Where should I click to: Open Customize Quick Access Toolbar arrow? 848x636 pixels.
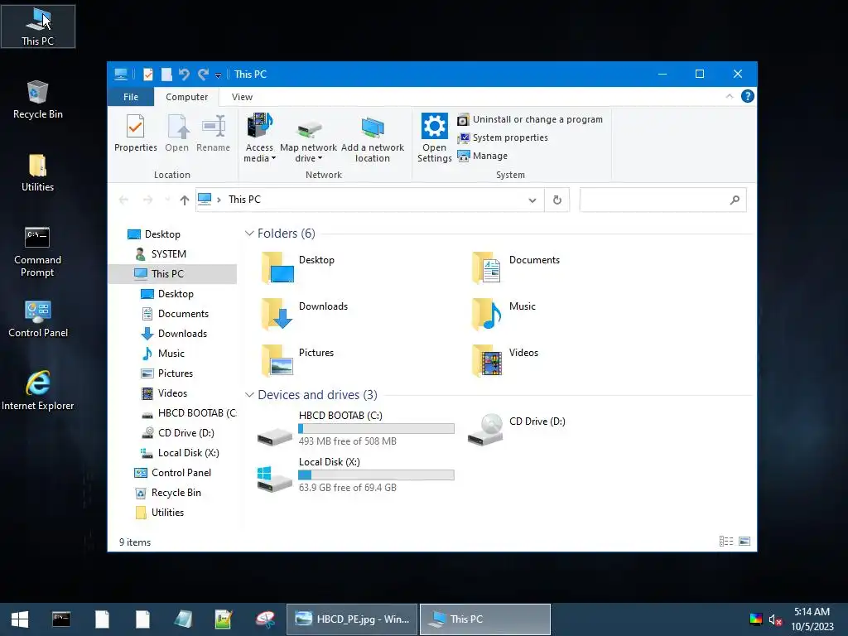[x=218, y=75]
